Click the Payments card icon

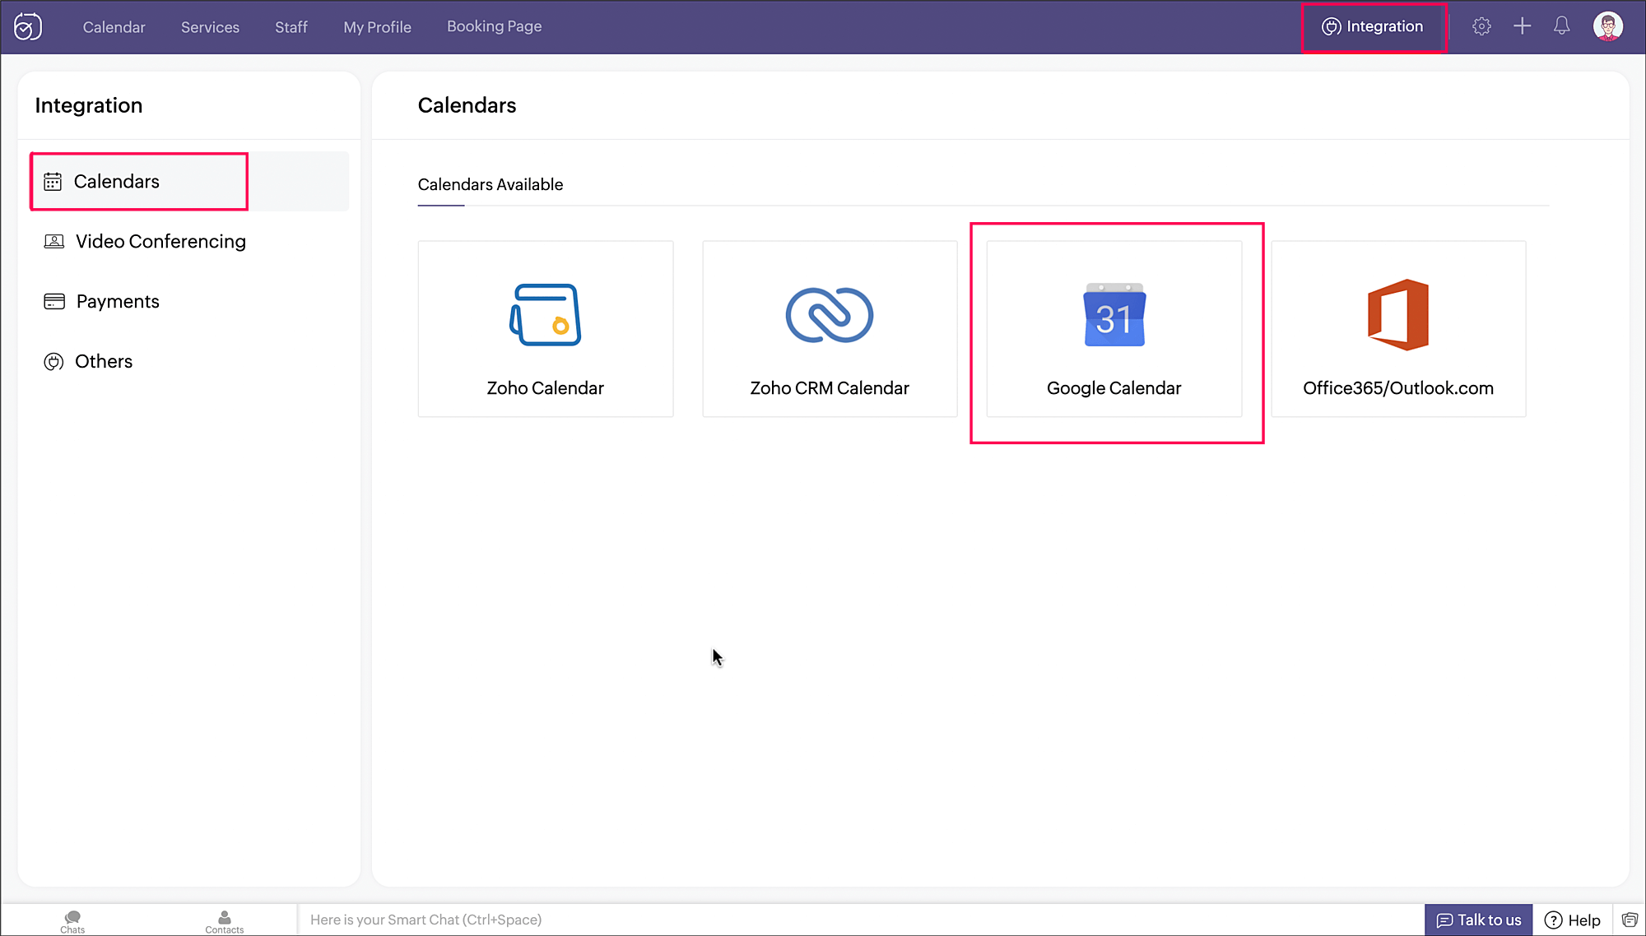click(54, 301)
